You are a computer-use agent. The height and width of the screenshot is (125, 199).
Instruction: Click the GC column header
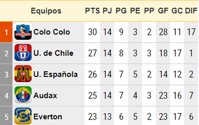pyautogui.click(x=177, y=11)
